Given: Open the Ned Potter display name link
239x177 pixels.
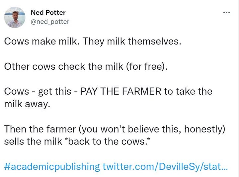Looking at the screenshot, I should pos(48,13).
